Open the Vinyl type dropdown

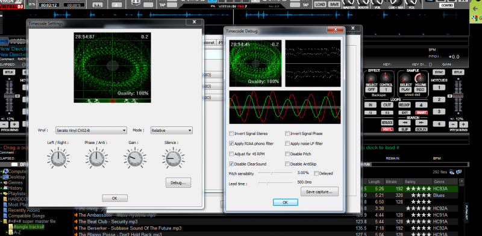coord(92,130)
